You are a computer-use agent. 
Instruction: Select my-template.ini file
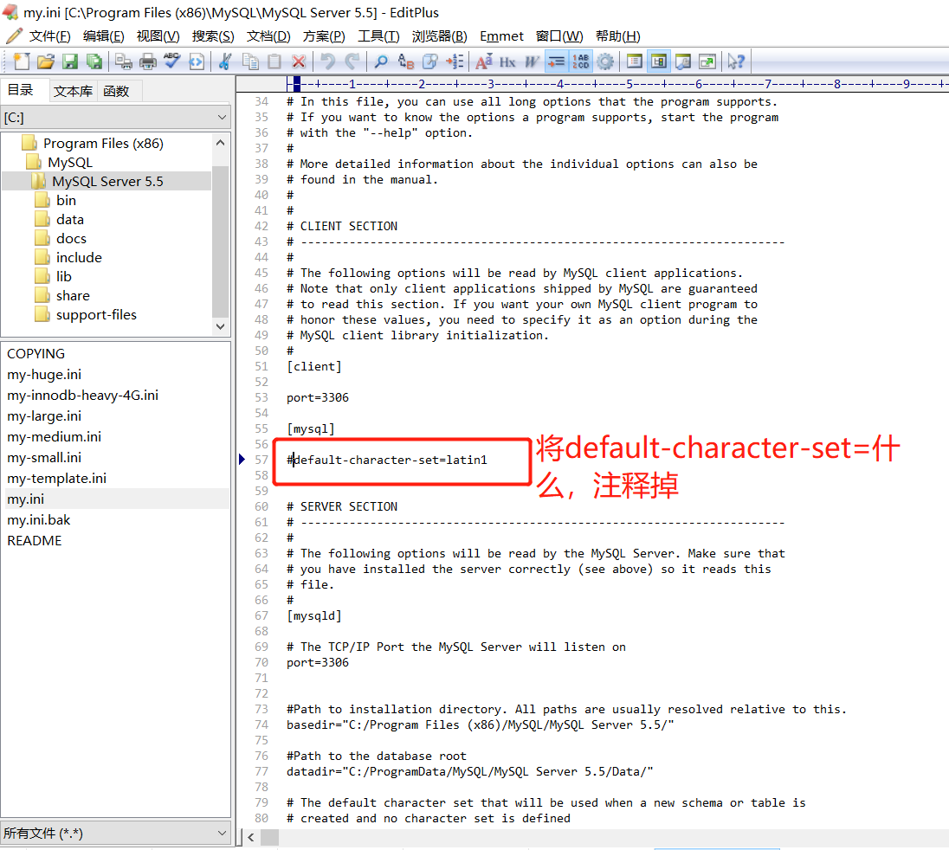57,479
